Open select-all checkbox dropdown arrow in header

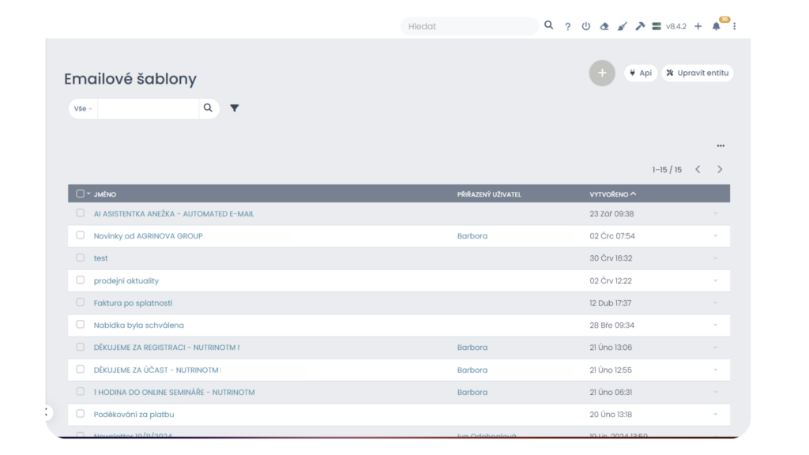point(88,194)
